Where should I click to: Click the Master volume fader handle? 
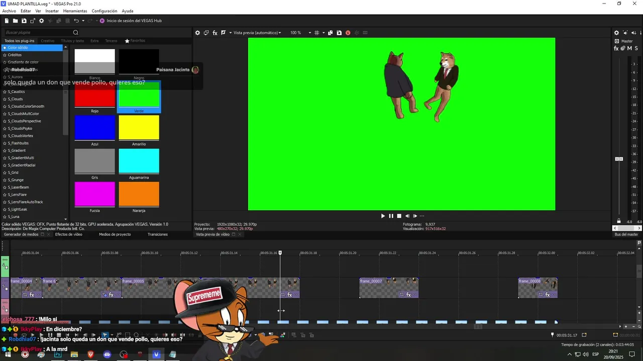point(619,159)
